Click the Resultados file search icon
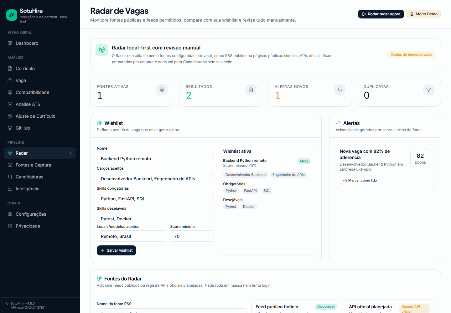This screenshot has width=451, height=313. pos(251,90)
